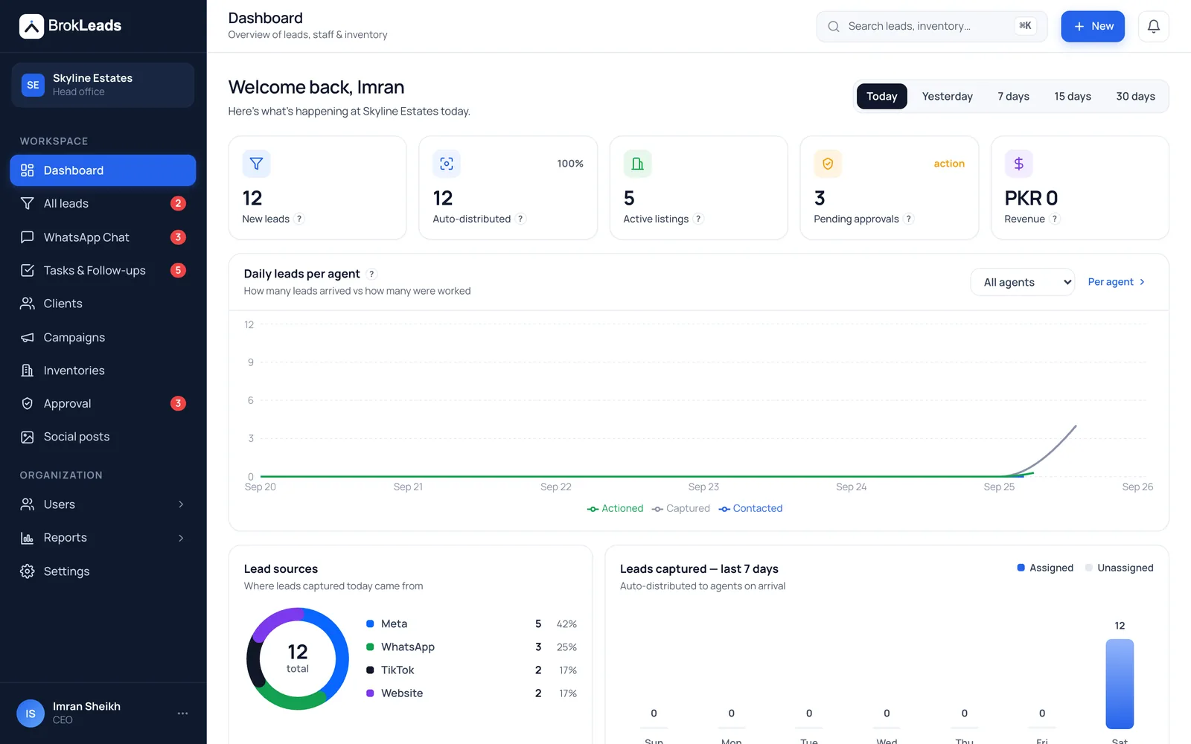The width and height of the screenshot is (1191, 744).
Task: Click help icon next to Pending approvals
Action: point(909,219)
